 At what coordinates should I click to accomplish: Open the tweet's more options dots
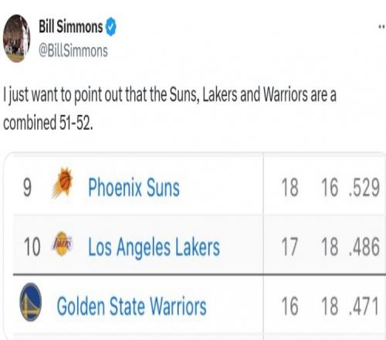click(382, 26)
